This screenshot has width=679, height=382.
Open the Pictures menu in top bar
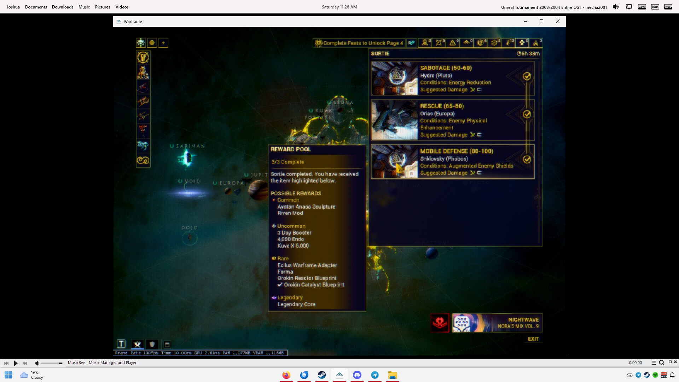tap(103, 7)
